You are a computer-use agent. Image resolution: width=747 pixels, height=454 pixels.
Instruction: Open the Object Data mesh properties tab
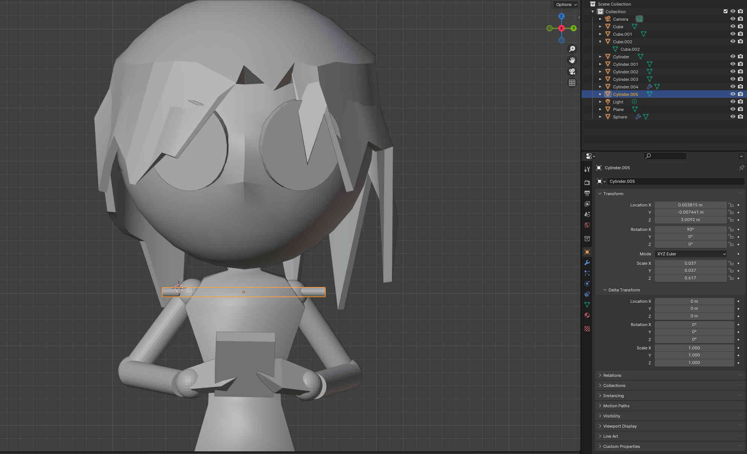pos(587,305)
